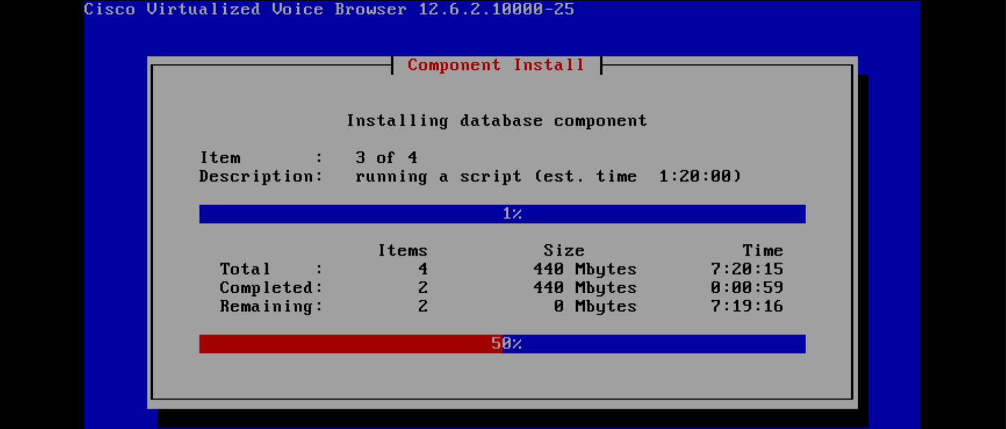This screenshot has width=1006, height=429.
Task: Click the completed time 0:00:59 value
Action: [x=747, y=287]
